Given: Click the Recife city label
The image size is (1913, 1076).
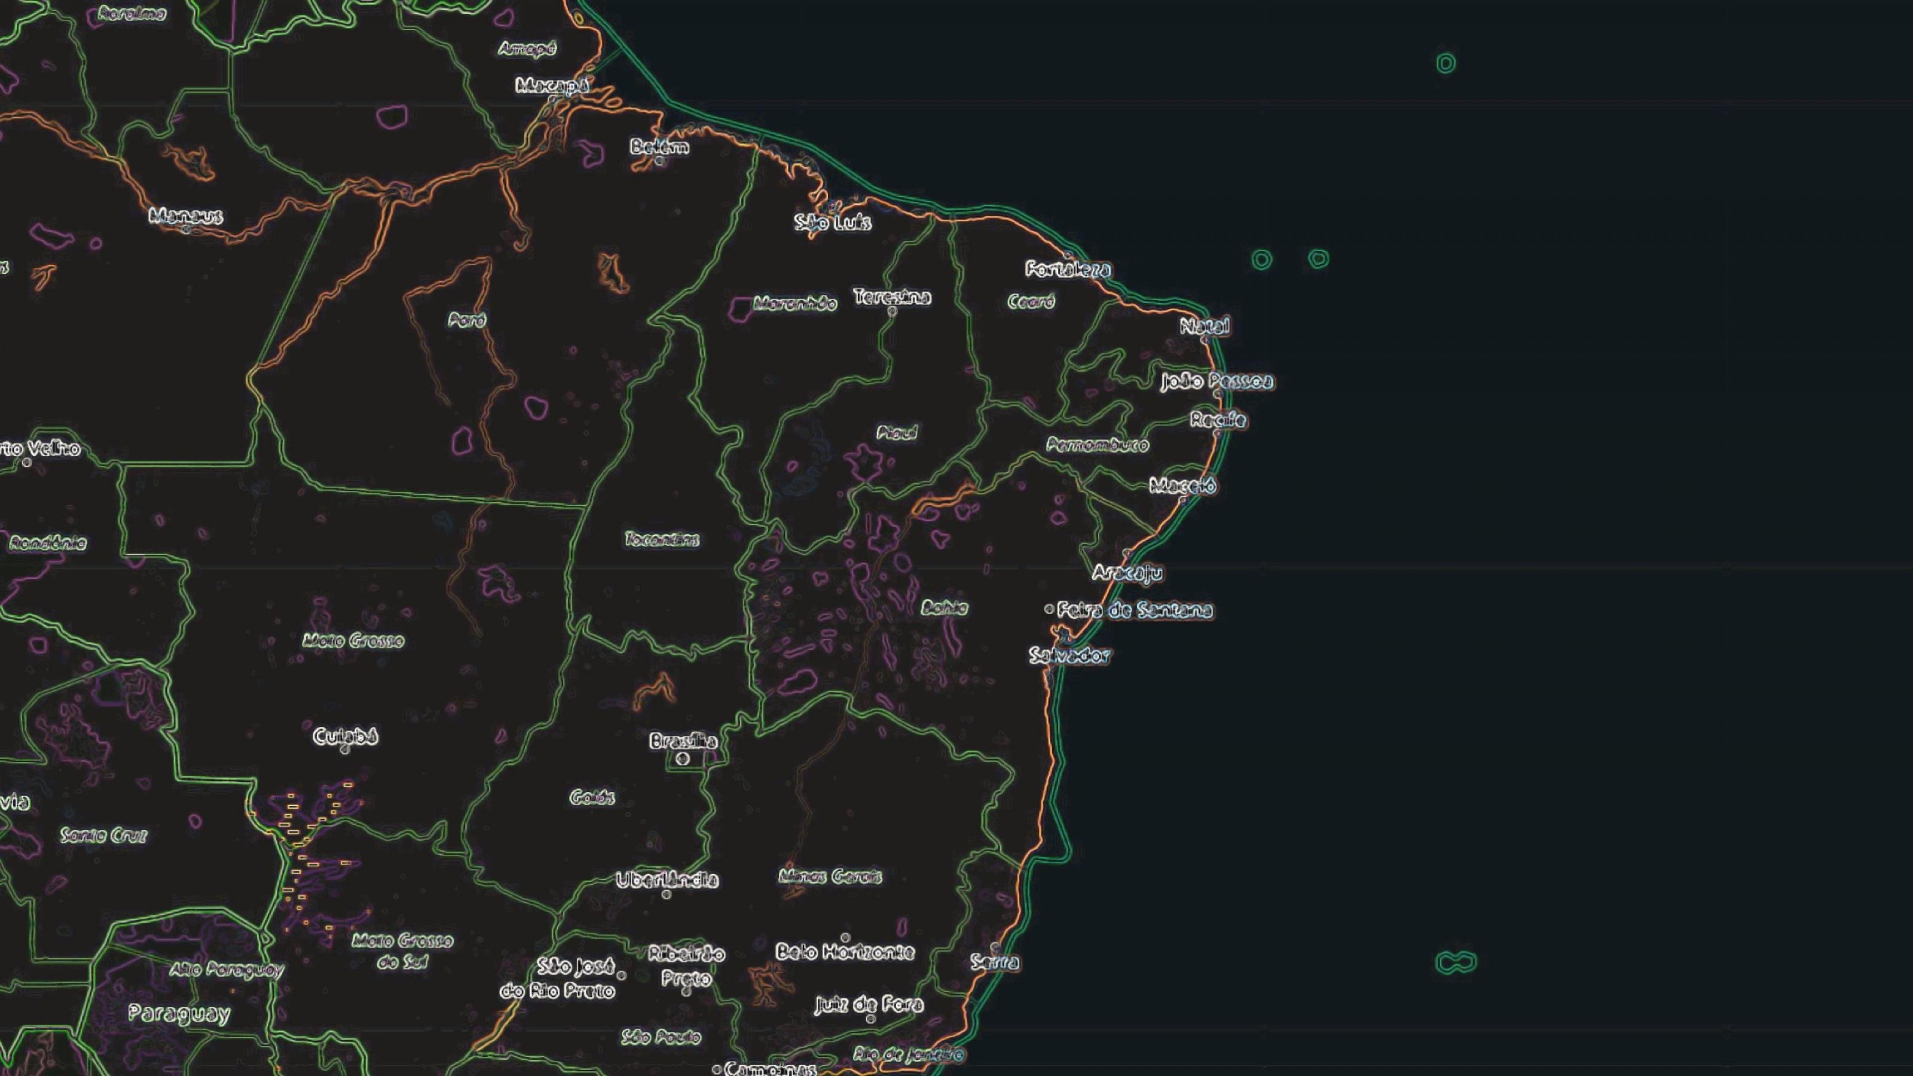Looking at the screenshot, I should coord(1218,420).
